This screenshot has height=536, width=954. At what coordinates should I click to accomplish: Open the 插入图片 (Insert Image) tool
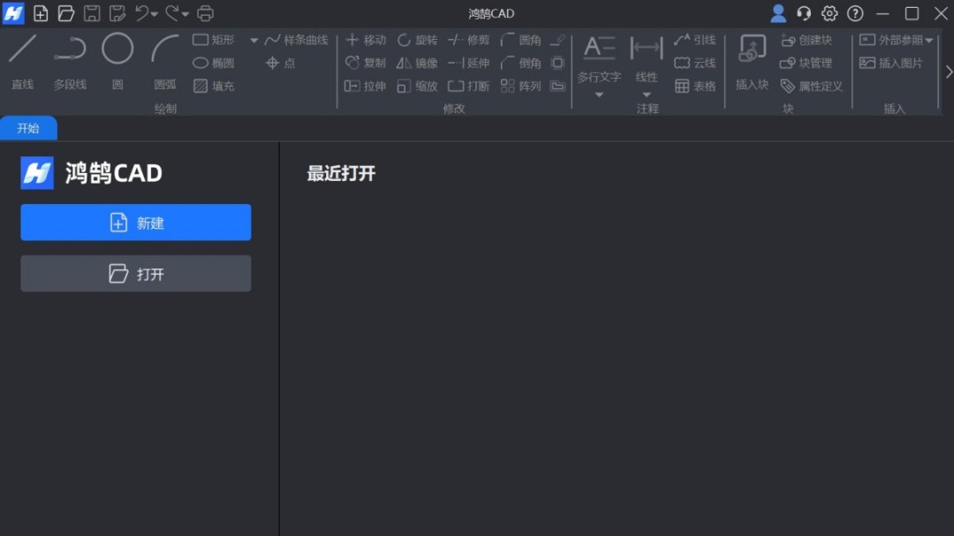888,63
